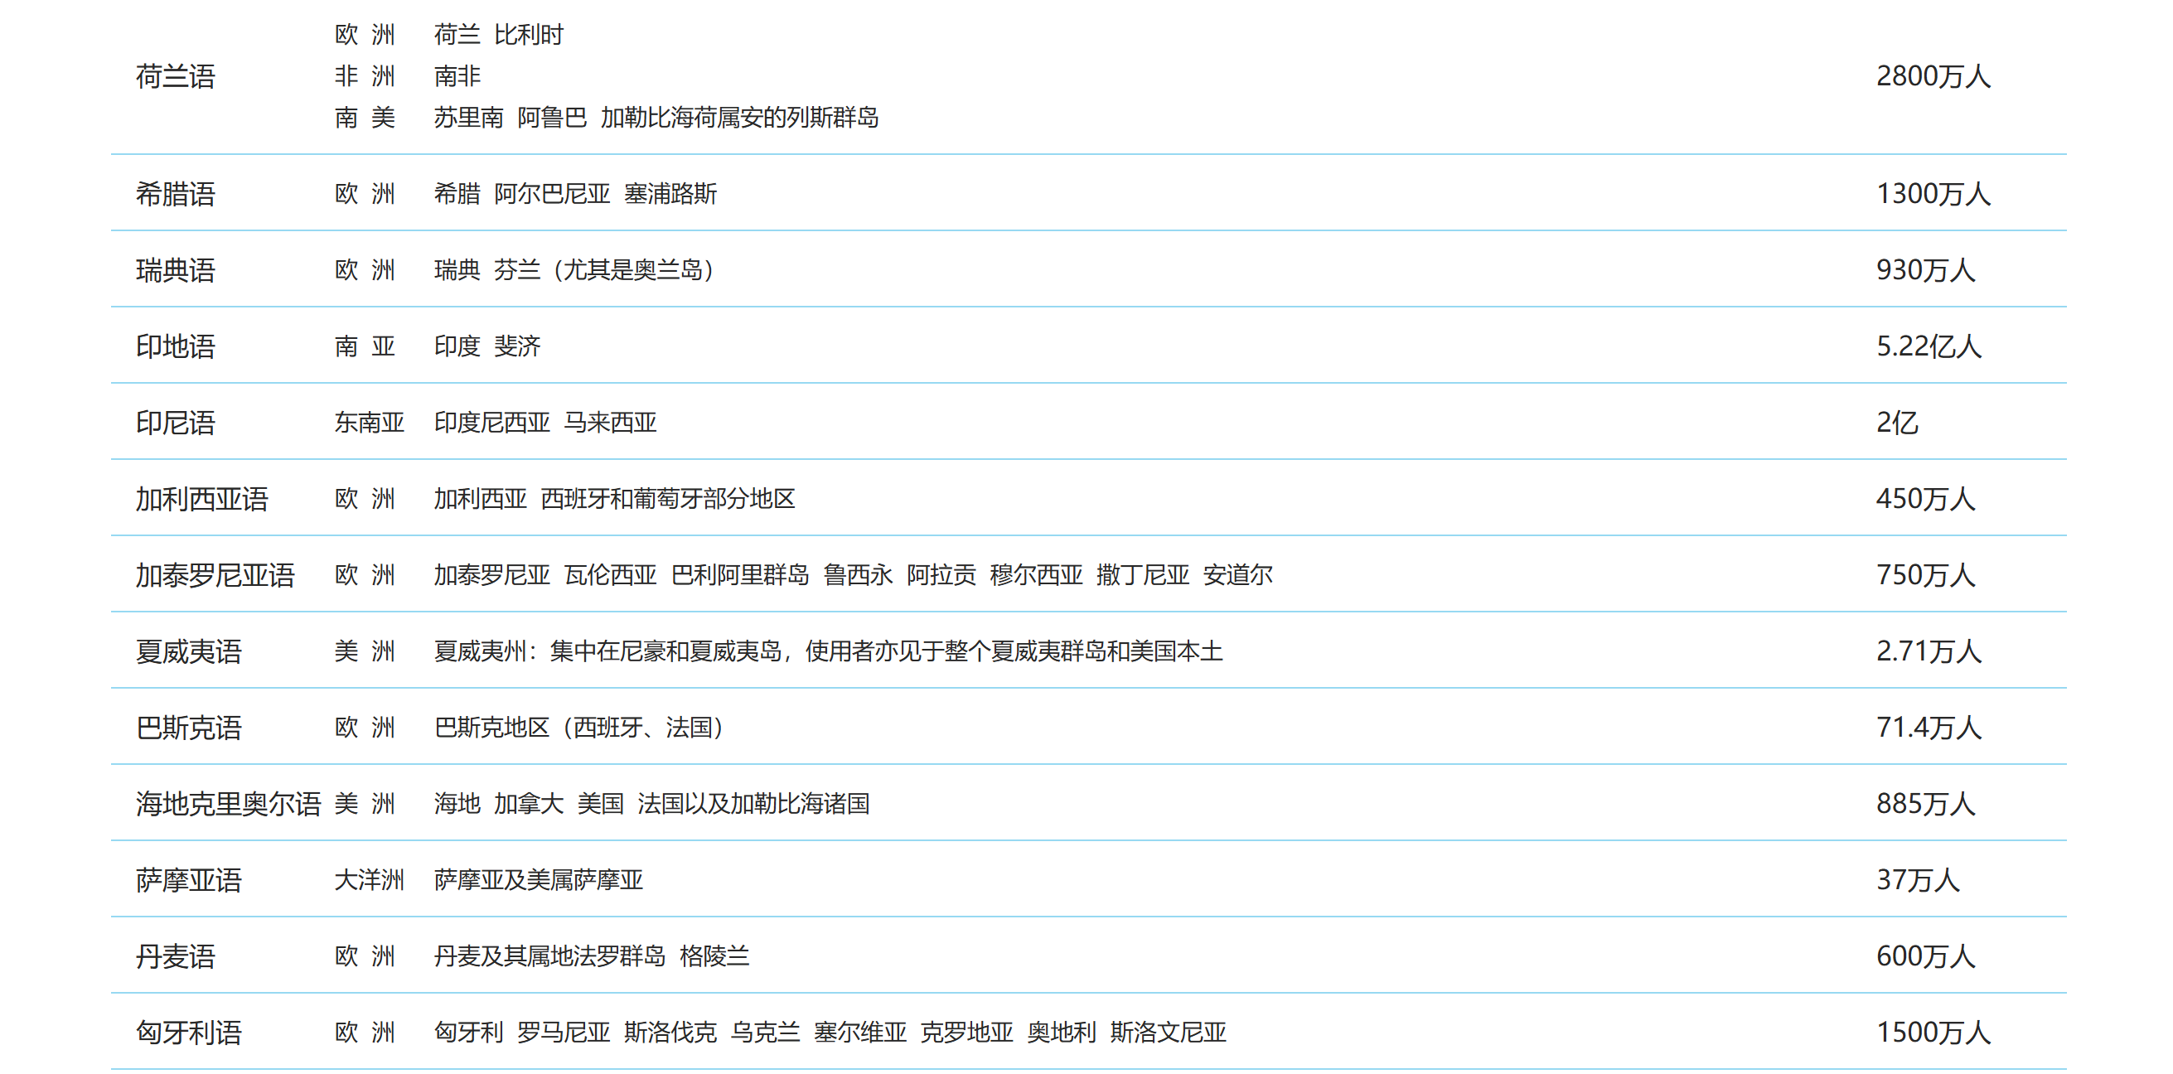Image resolution: width=2173 pixels, height=1074 pixels.
Task: Select the 萨摩亚语 row label
Action: (189, 880)
